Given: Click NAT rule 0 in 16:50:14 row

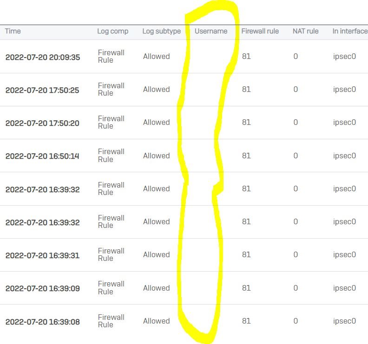Looking at the screenshot, I should (296, 156).
